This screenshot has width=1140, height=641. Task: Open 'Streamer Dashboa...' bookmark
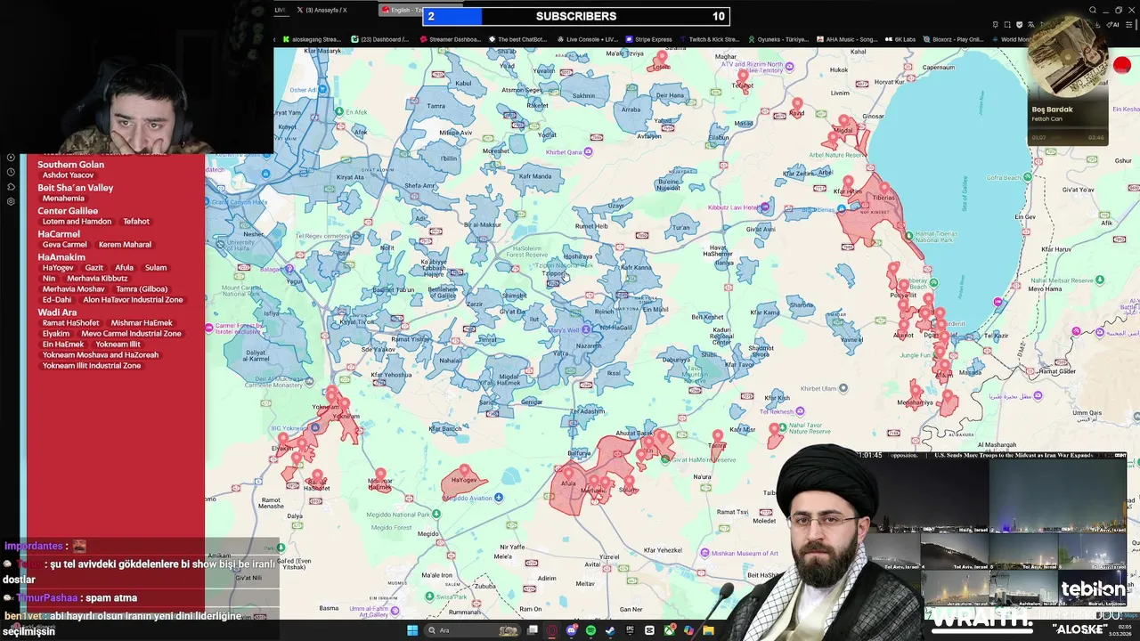point(450,39)
